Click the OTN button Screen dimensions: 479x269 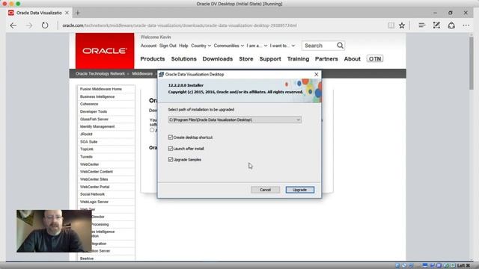375,59
